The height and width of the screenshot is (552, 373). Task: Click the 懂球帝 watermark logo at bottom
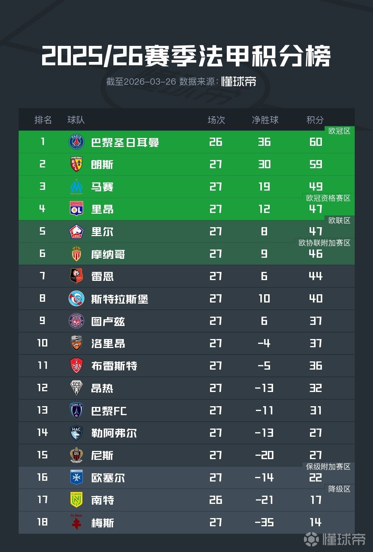(x=334, y=539)
